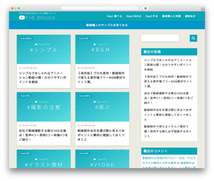214x181 pixels.
Task: Open recent post 動画制作会社を選ぶ際 in sidebar
Action: pos(168,115)
